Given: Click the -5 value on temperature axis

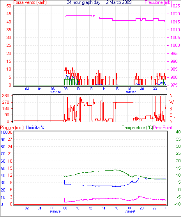Looking at the screenshot, I should point(178,197).
